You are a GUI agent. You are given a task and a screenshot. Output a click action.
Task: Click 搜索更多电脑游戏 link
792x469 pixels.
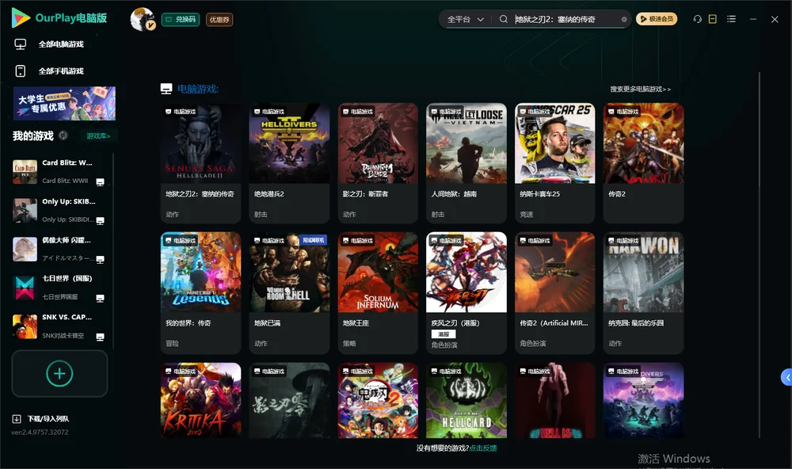coord(641,90)
